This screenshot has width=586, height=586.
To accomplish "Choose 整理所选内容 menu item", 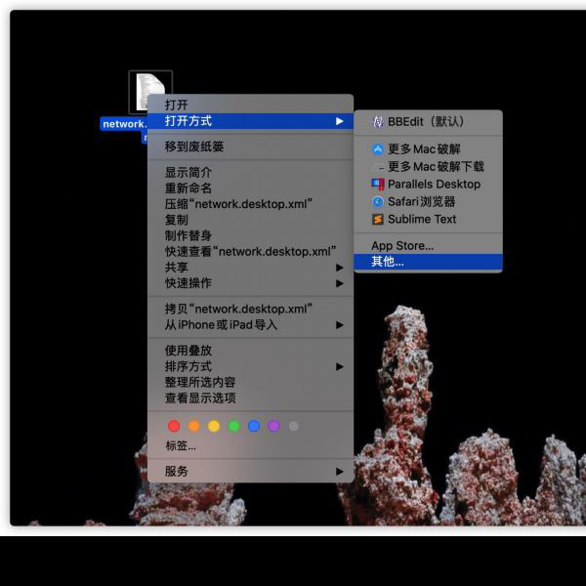I will tap(250, 382).
